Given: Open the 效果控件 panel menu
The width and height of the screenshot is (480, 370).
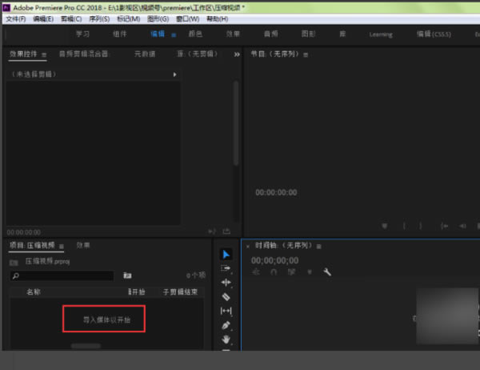Looking at the screenshot, I should [44, 54].
